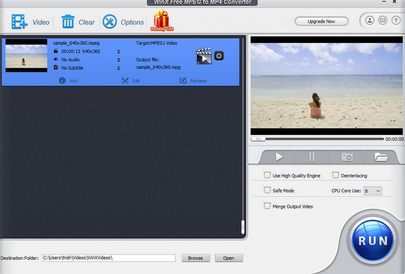Image resolution: width=405 pixels, height=274 pixels.
Task: Open the output folder icon under preview
Action: 381,157
